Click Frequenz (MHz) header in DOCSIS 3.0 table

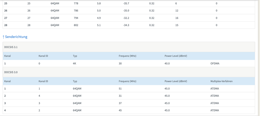pyautogui.click(x=128, y=81)
